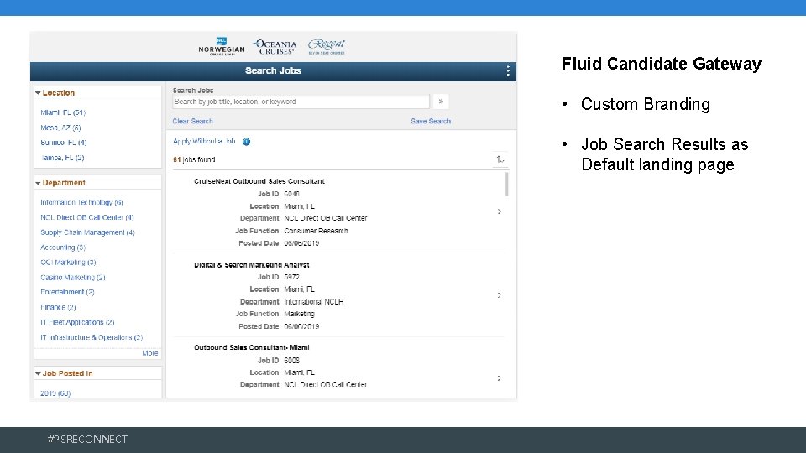This screenshot has width=806, height=453.
Task: Click the Clear Search link
Action: (x=192, y=121)
